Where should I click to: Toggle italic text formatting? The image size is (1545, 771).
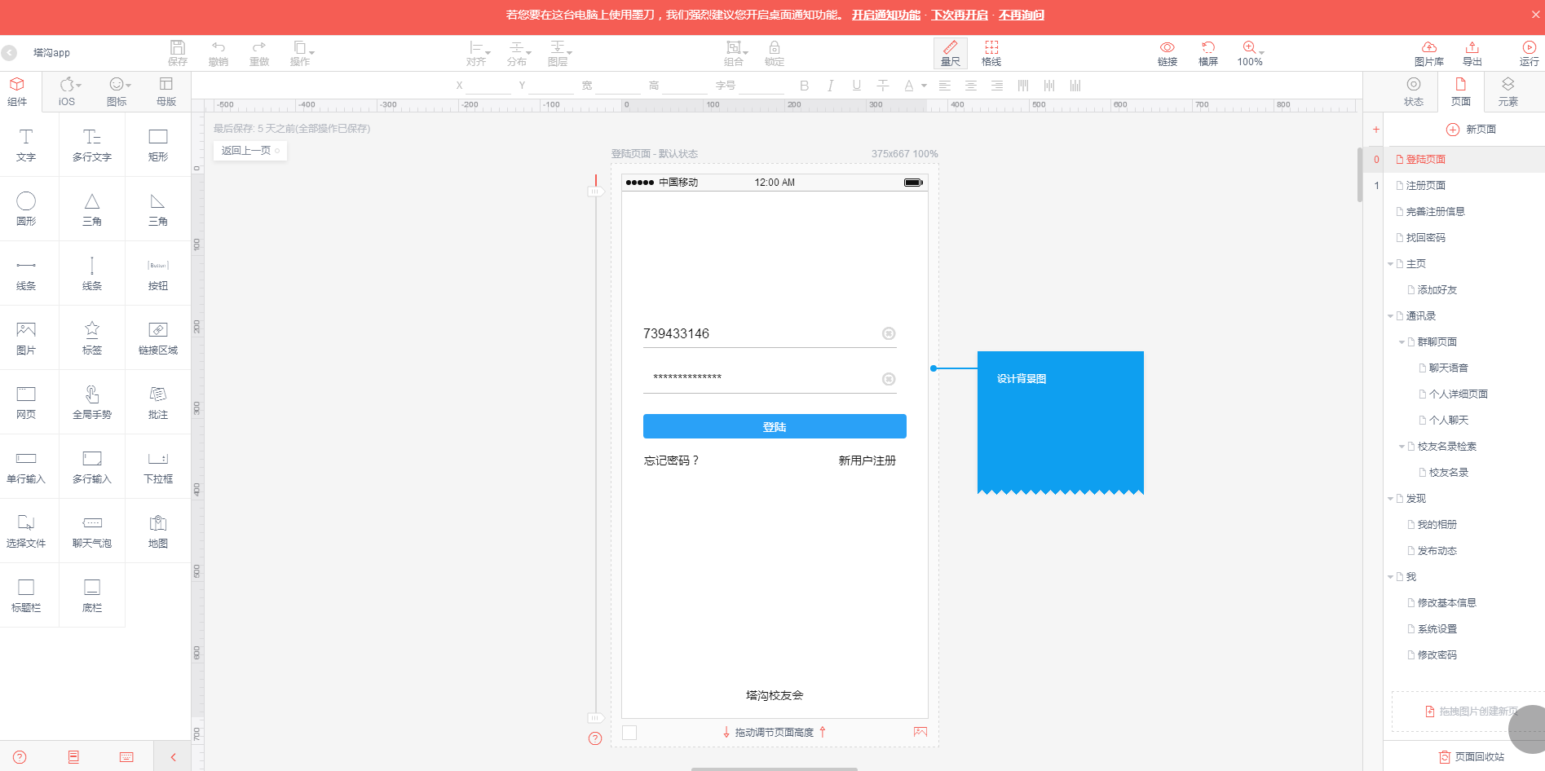click(x=830, y=86)
